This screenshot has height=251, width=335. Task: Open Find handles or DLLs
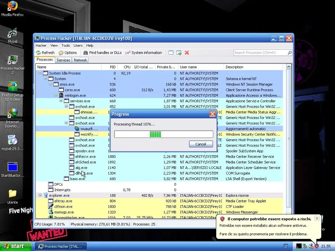pyautogui.click(x=102, y=53)
